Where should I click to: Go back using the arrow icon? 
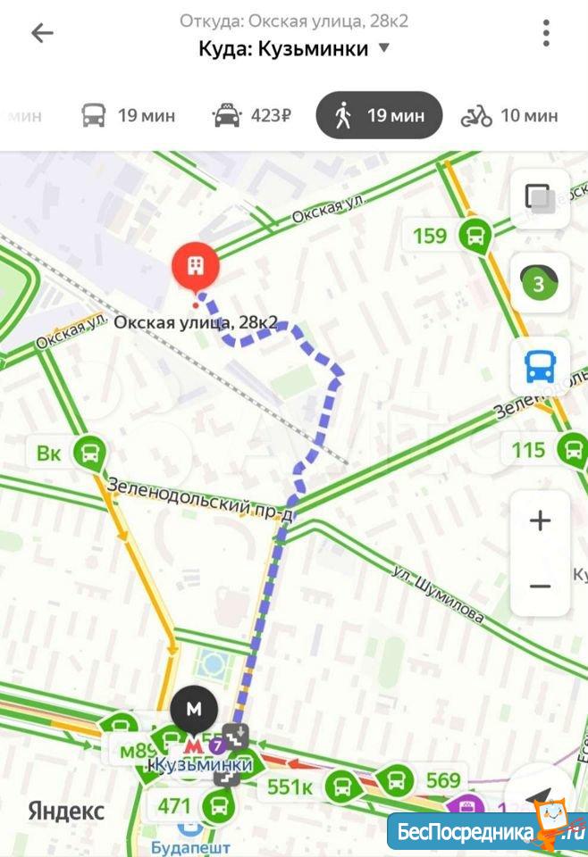point(42,33)
